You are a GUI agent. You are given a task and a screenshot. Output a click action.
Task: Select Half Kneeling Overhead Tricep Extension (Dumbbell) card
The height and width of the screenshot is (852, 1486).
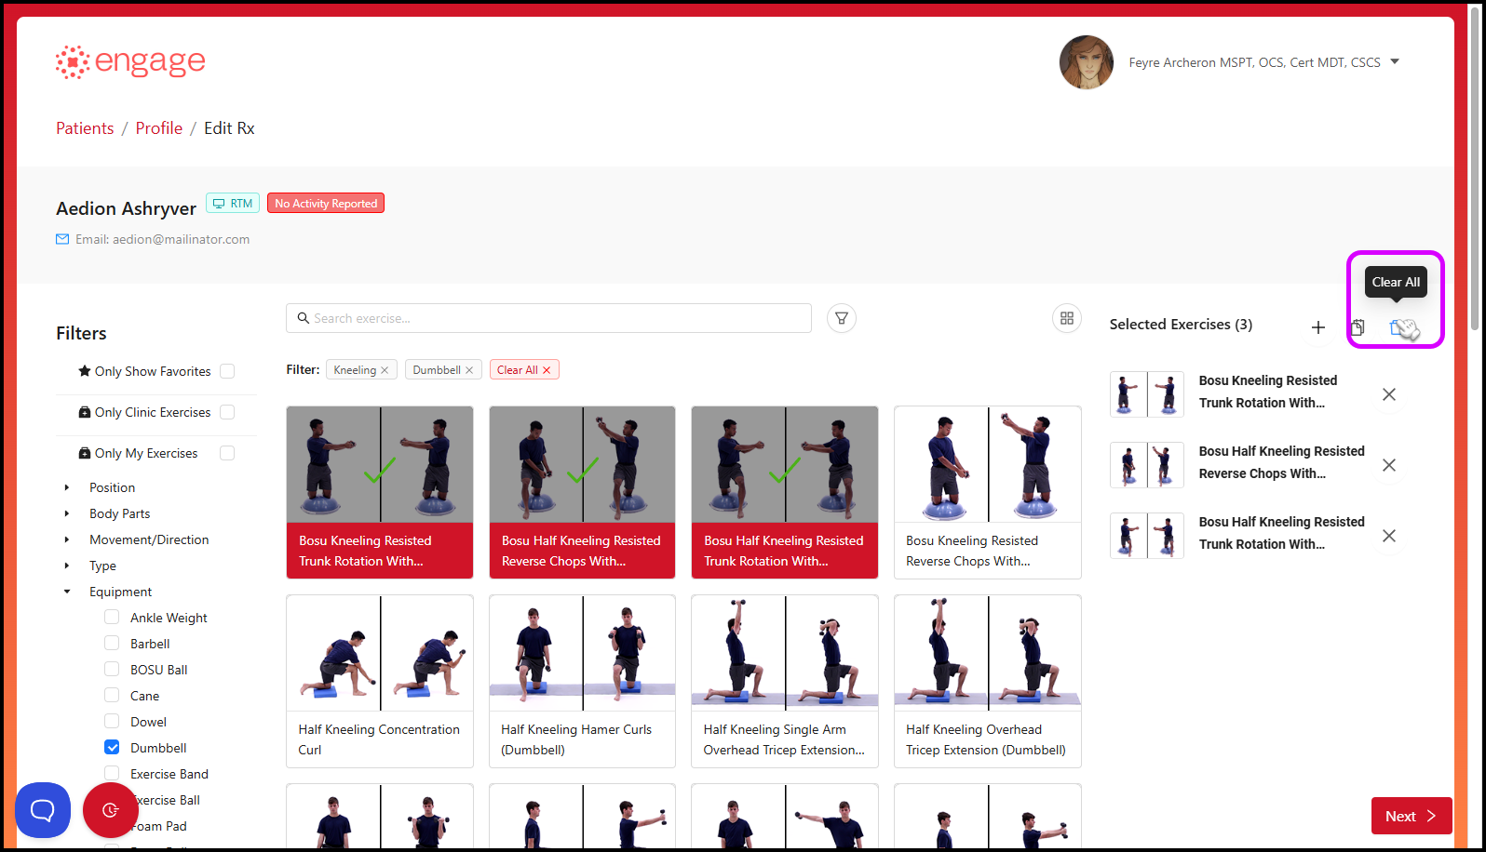pos(988,681)
